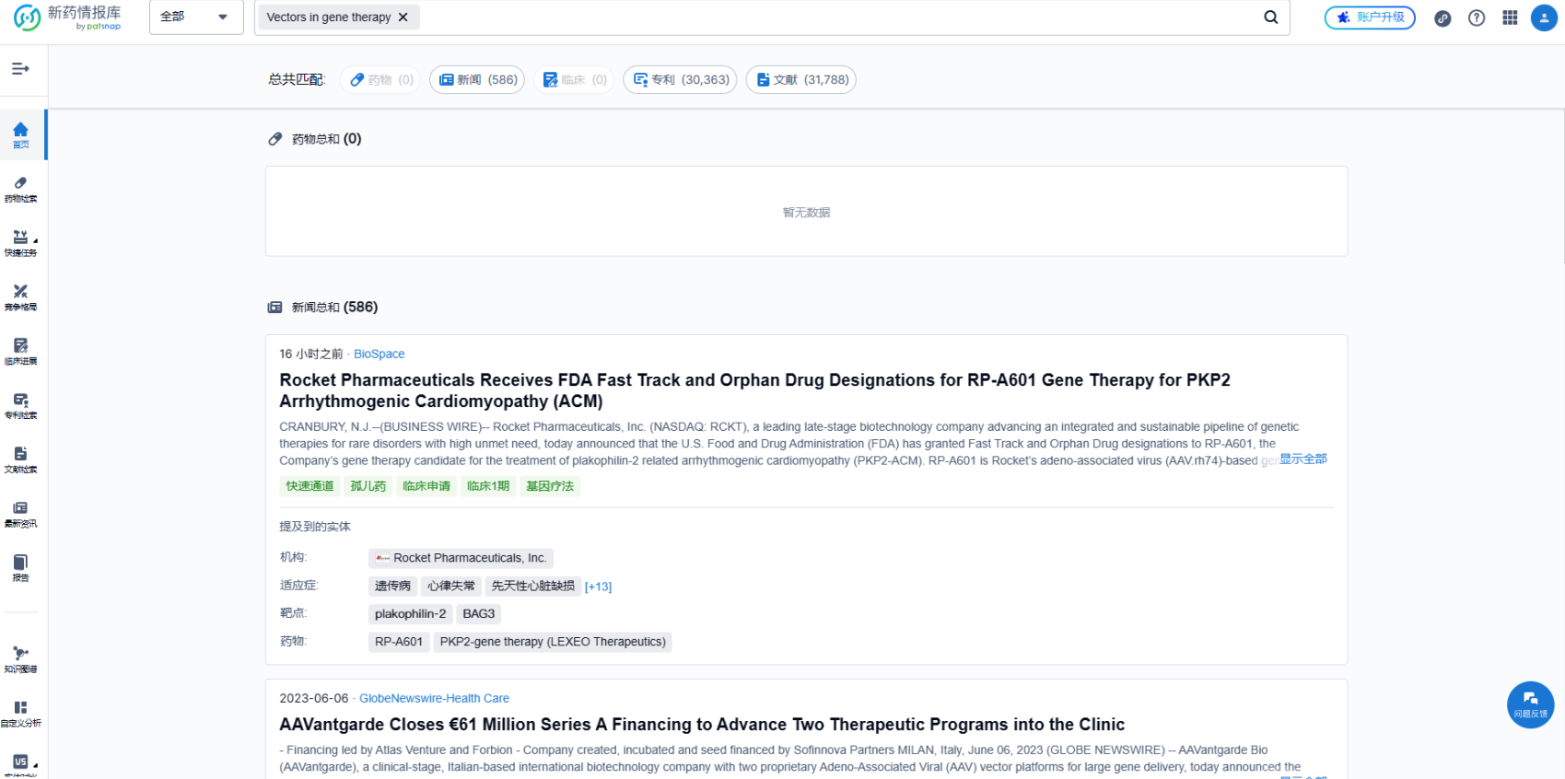Open 报告 in the sidebar

click(x=20, y=568)
